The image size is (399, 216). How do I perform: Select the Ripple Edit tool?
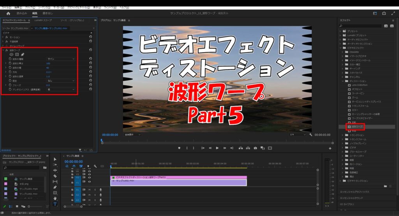click(x=55, y=170)
